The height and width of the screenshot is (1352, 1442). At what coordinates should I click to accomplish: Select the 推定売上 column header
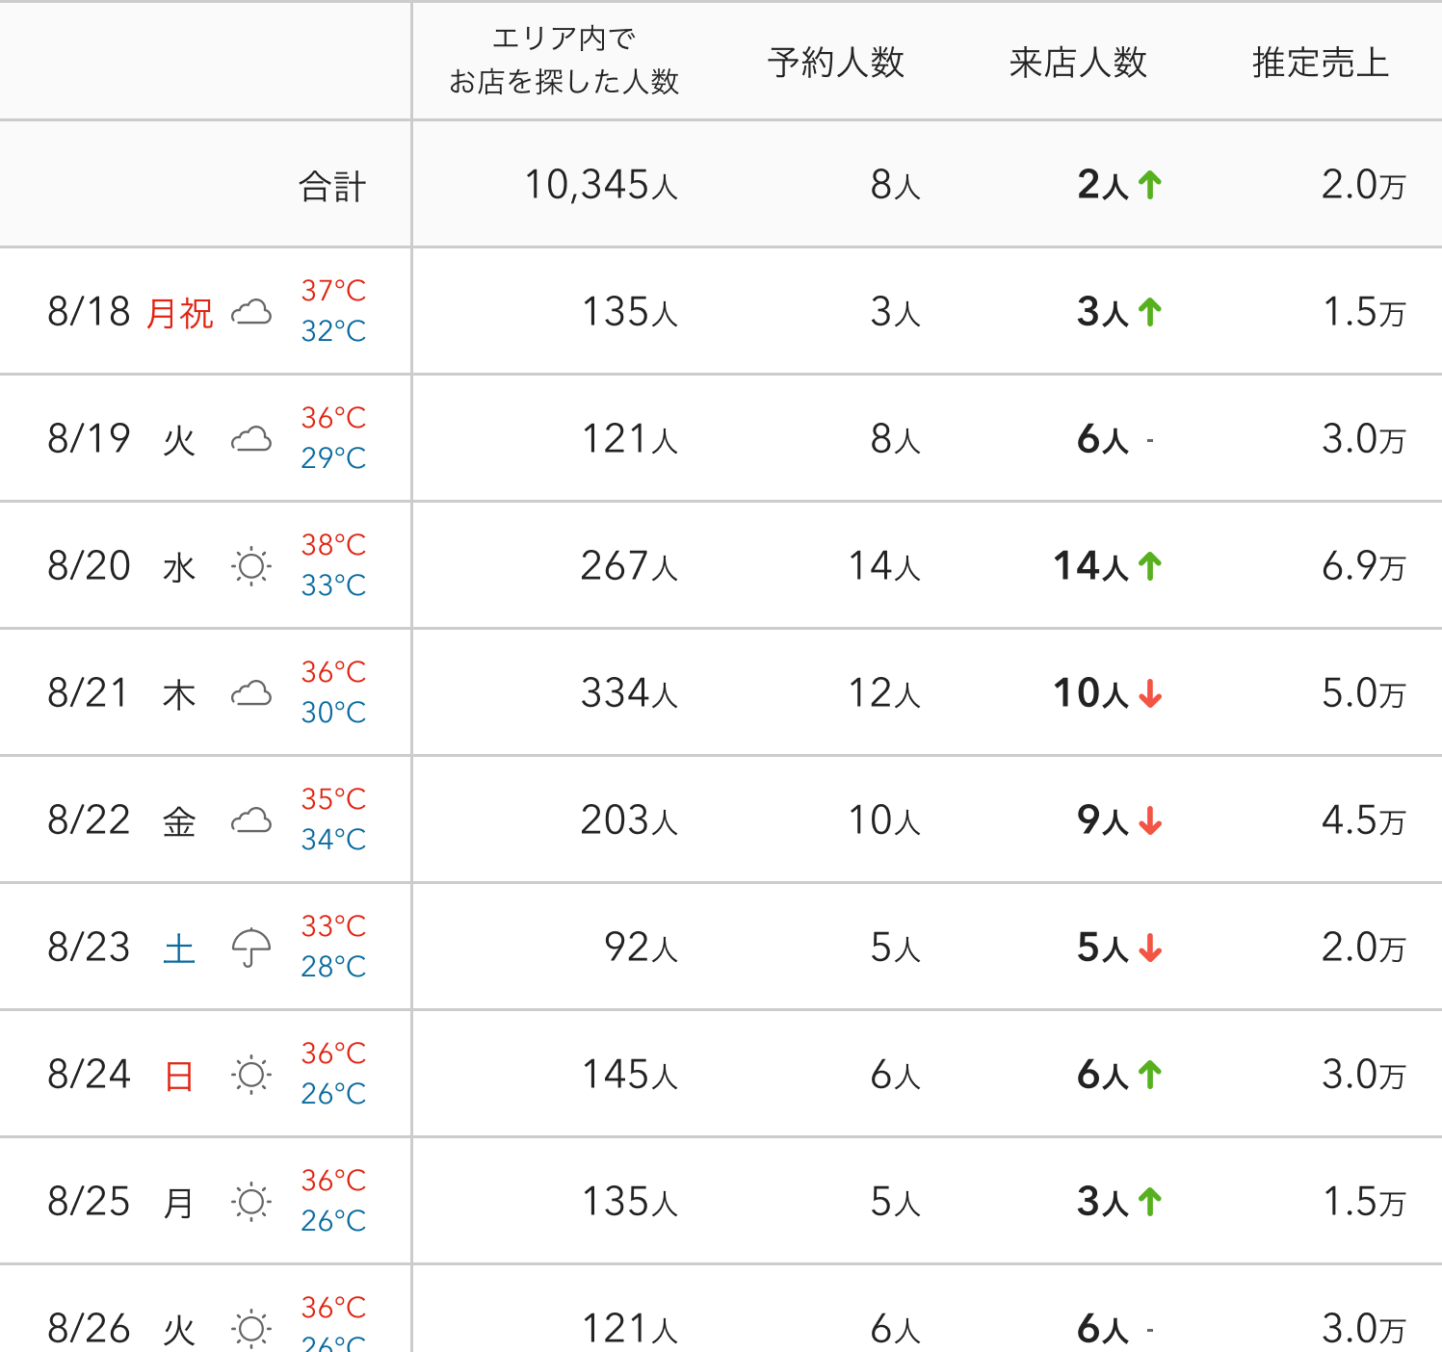(x=1320, y=63)
